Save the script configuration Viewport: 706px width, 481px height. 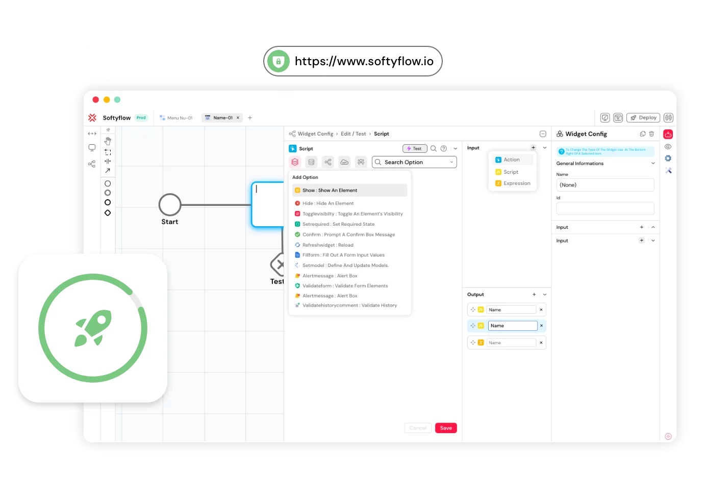(446, 428)
